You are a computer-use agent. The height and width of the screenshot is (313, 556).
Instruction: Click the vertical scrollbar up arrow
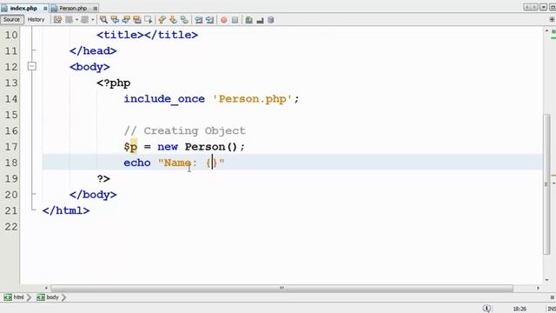pyautogui.click(x=546, y=31)
